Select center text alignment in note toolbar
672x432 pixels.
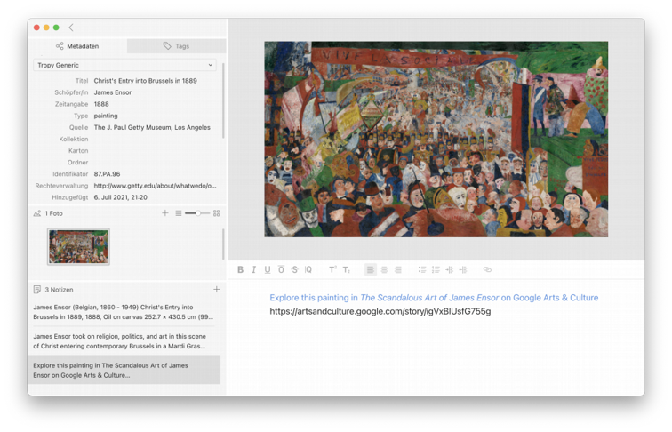pos(384,269)
